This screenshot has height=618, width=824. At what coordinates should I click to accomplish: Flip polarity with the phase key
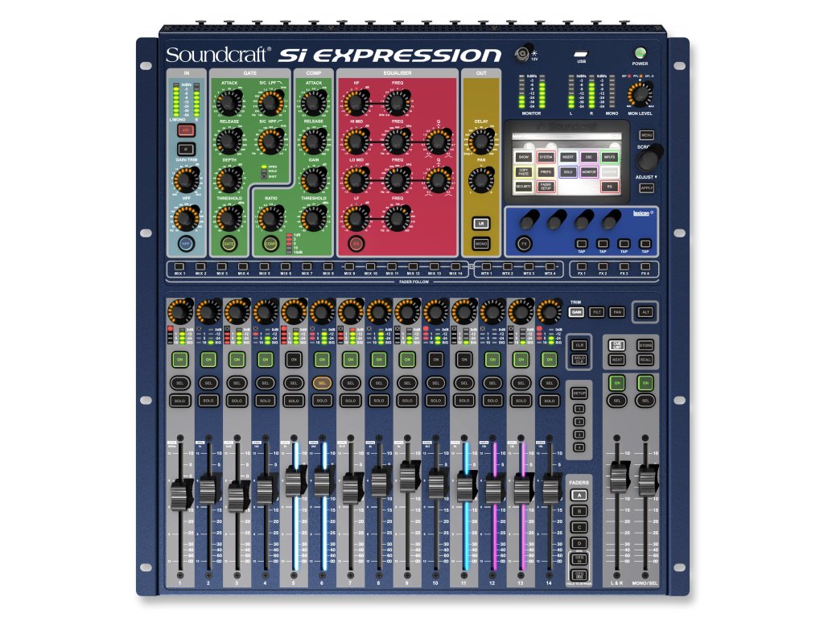[186, 149]
